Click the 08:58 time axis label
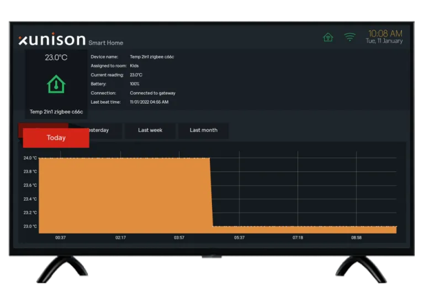 (357, 237)
